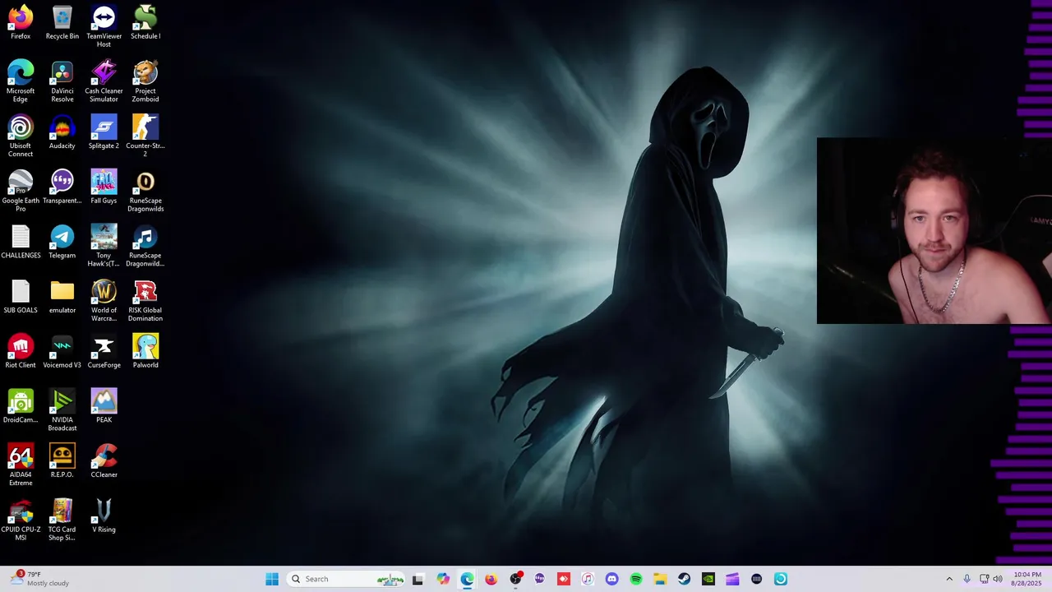1052x592 pixels.
Task: Open Spotify from the taskbar
Action: (x=636, y=579)
